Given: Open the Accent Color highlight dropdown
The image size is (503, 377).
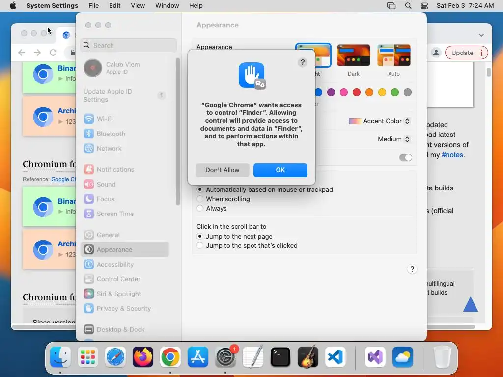Looking at the screenshot, I should click(x=380, y=121).
